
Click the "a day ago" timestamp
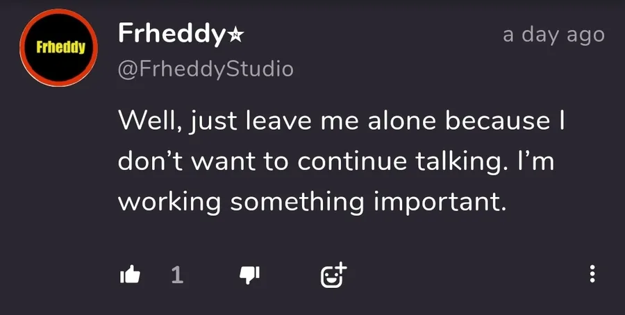tap(553, 34)
